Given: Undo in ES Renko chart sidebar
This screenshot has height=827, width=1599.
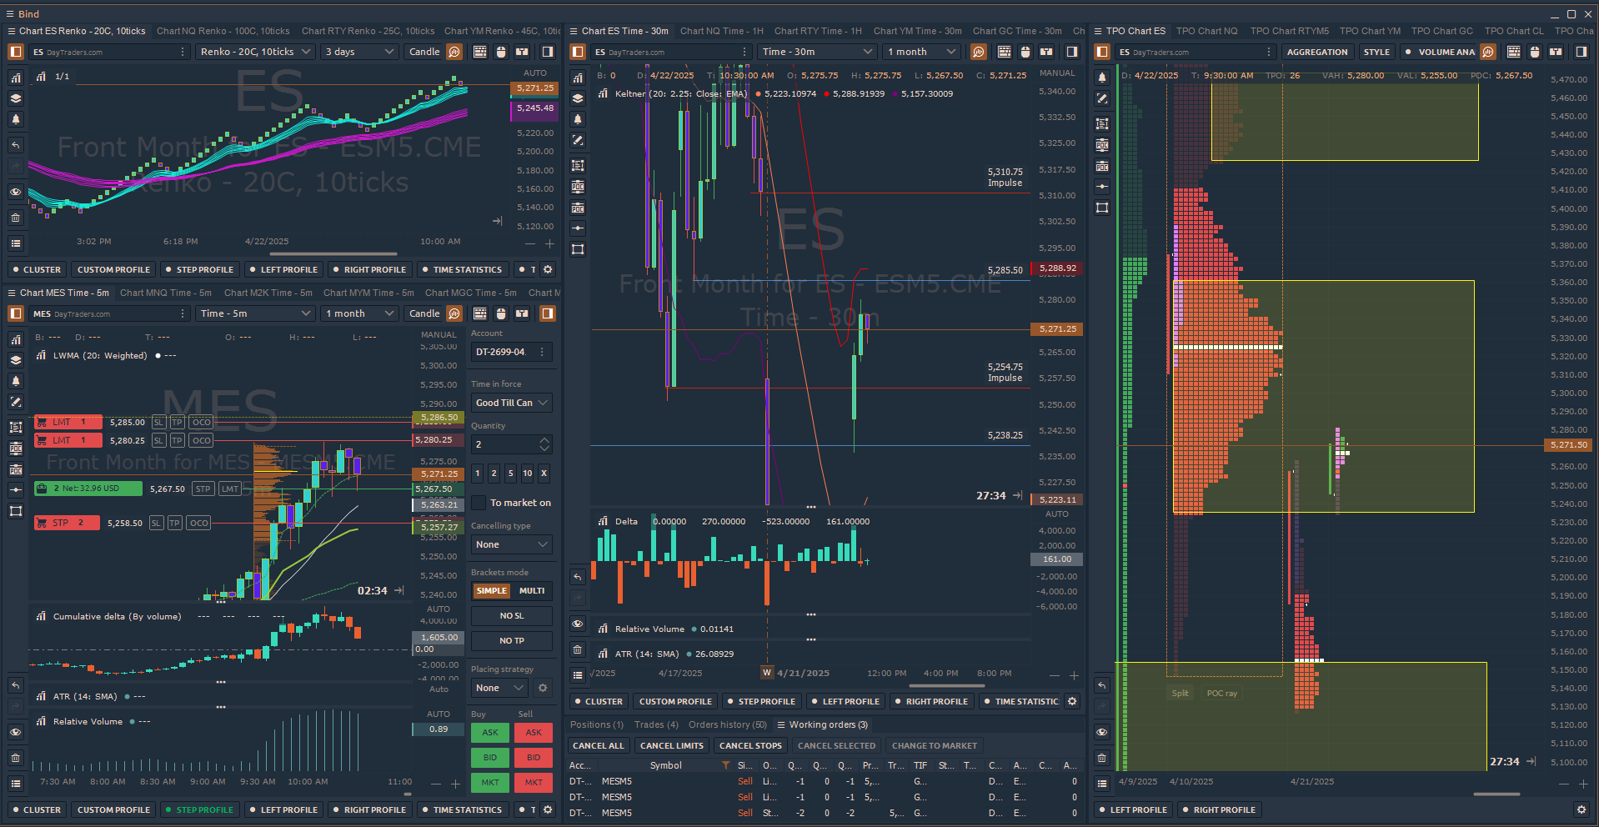Looking at the screenshot, I should [16, 145].
